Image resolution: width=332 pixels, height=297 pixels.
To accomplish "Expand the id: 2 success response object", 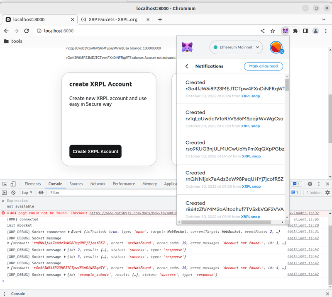I will tap(65, 250).
